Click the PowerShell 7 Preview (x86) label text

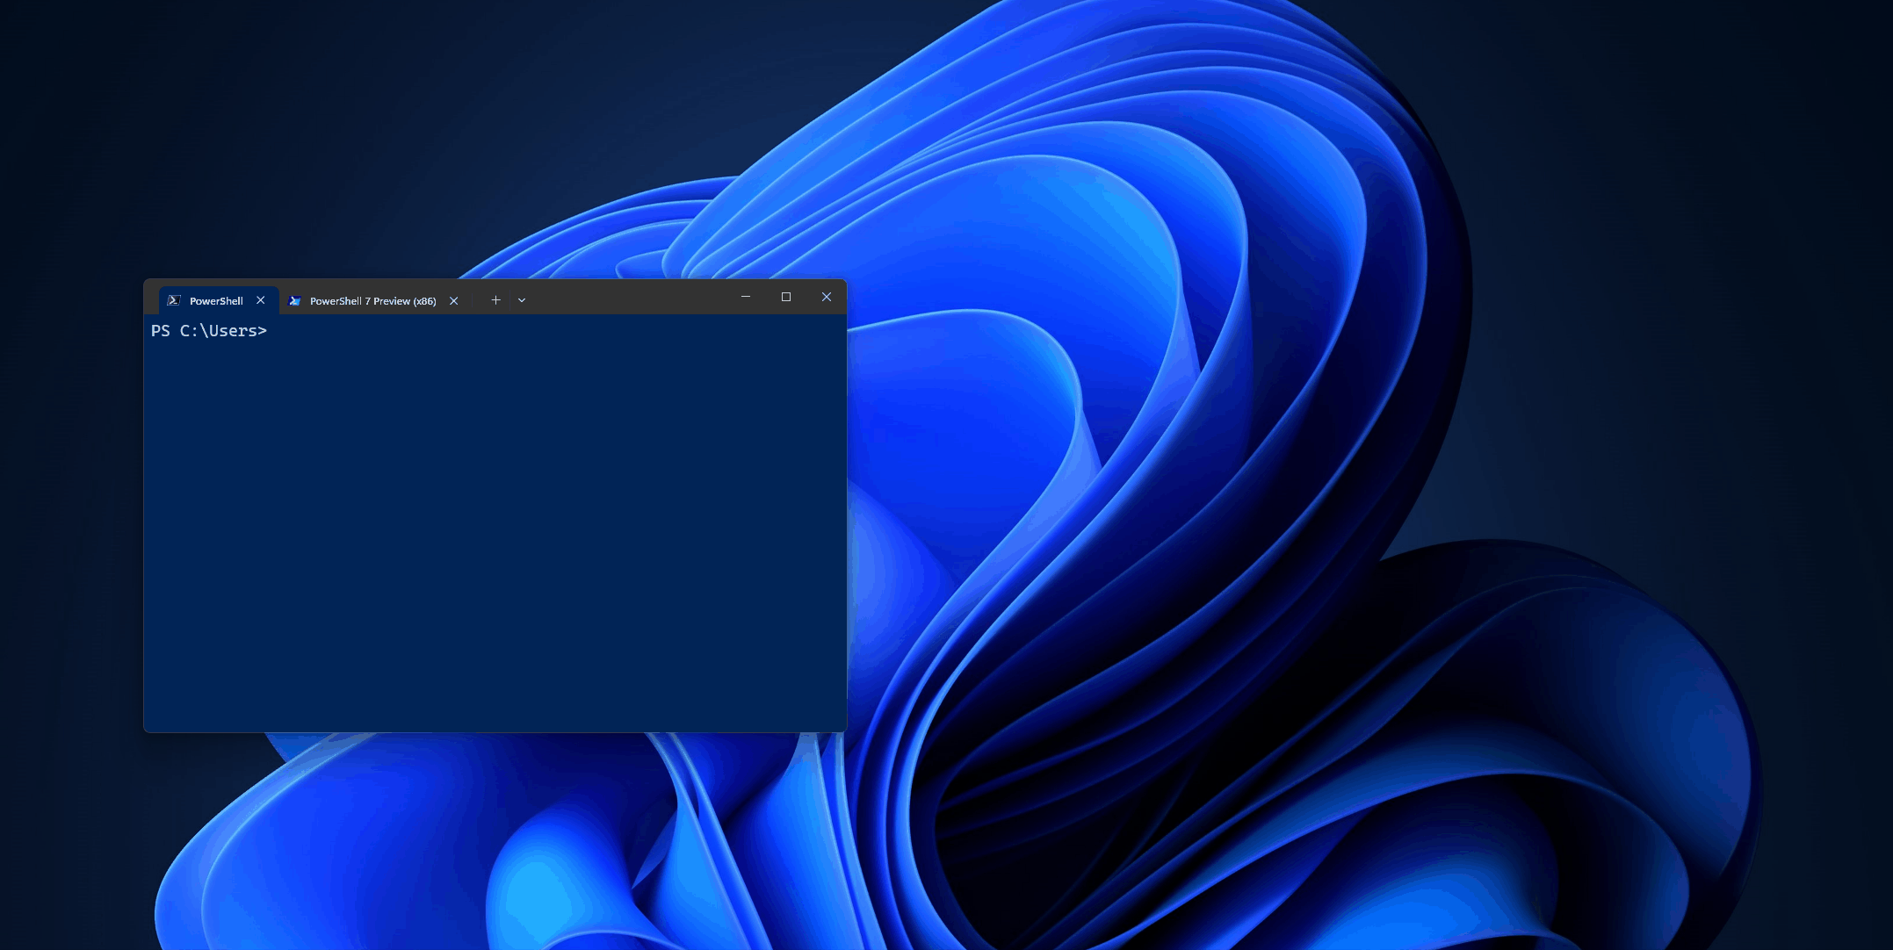pyautogui.click(x=372, y=300)
